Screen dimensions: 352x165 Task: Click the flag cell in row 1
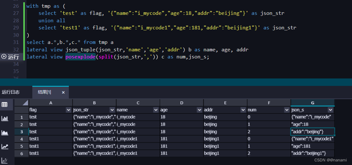pyautogui.click(x=51, y=117)
